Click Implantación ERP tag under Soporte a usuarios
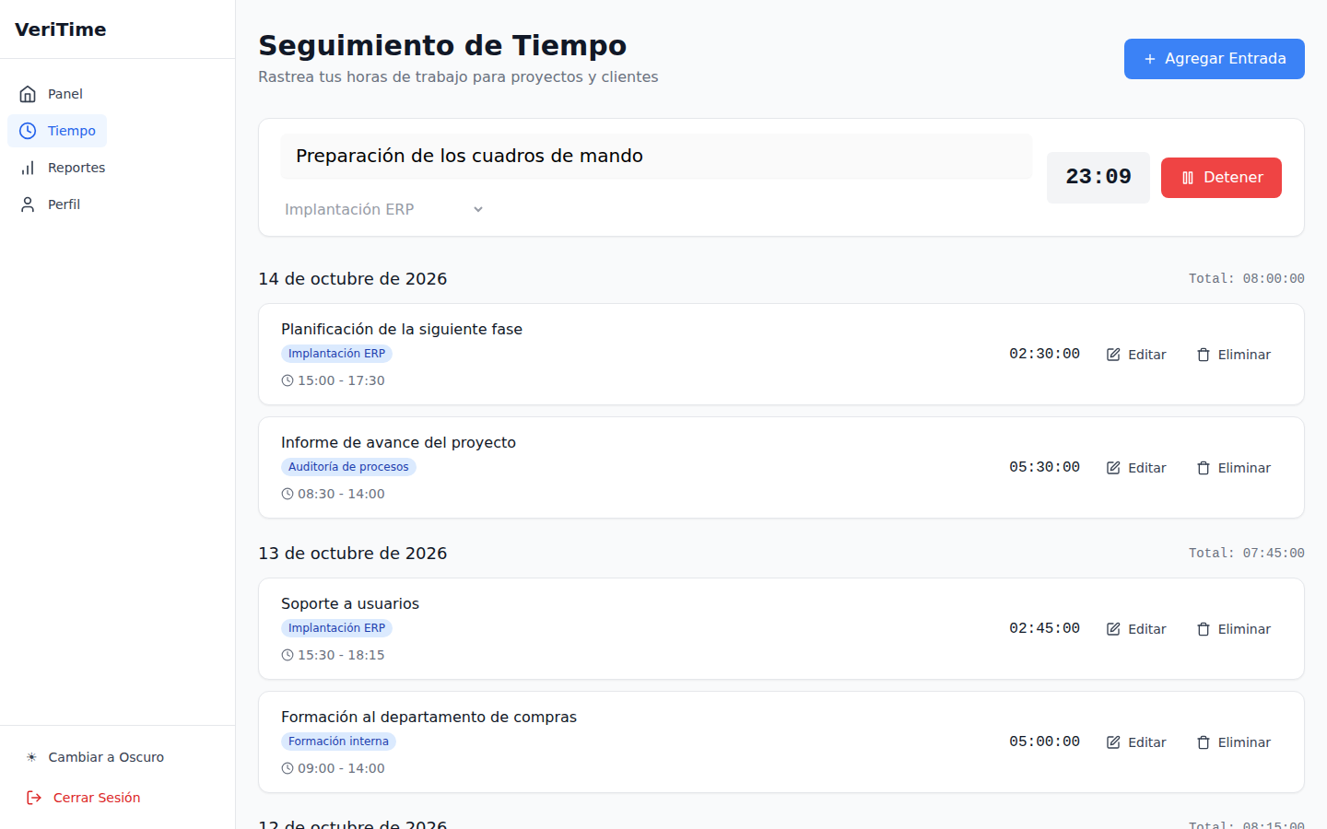 [336, 628]
